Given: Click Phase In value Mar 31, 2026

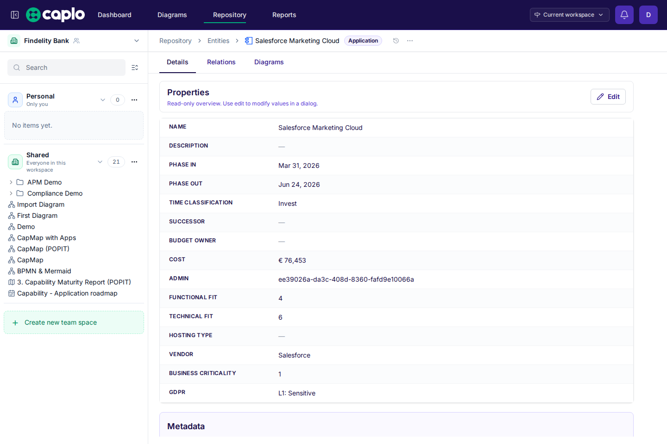Looking at the screenshot, I should click(299, 166).
